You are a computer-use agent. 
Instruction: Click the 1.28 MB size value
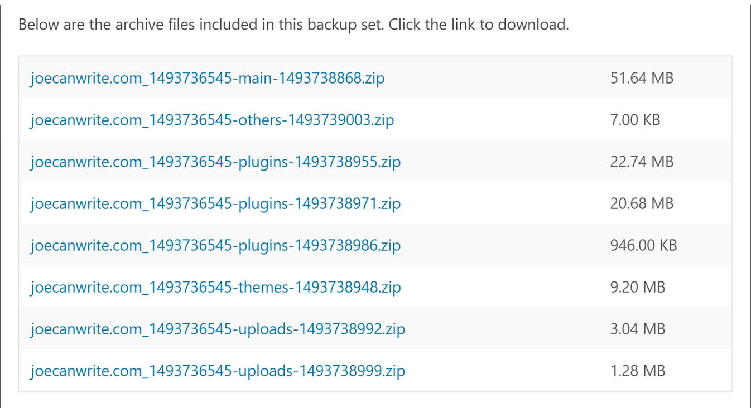coord(638,371)
